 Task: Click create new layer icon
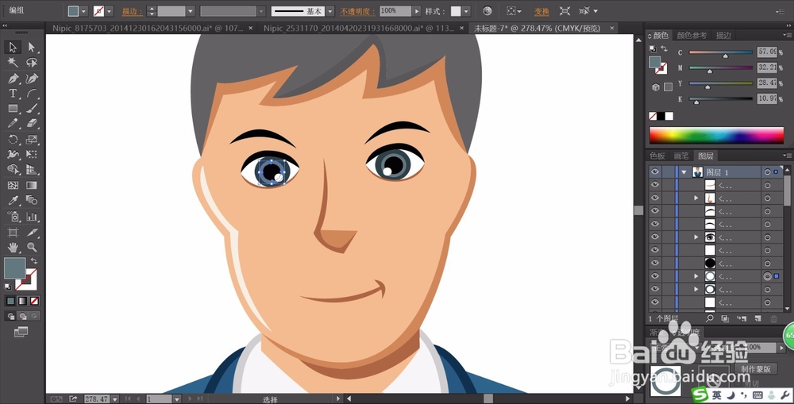[758, 318]
